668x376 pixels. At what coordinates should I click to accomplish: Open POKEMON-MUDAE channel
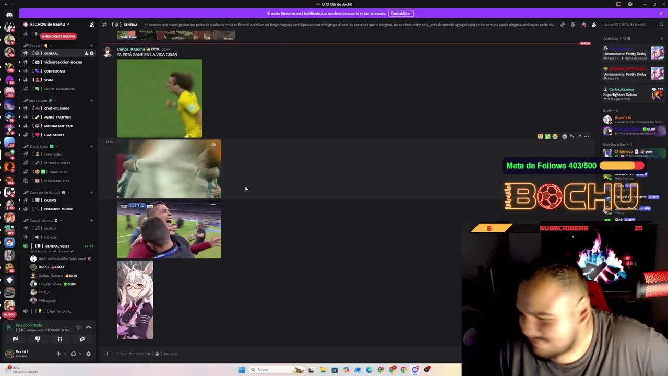(x=57, y=209)
